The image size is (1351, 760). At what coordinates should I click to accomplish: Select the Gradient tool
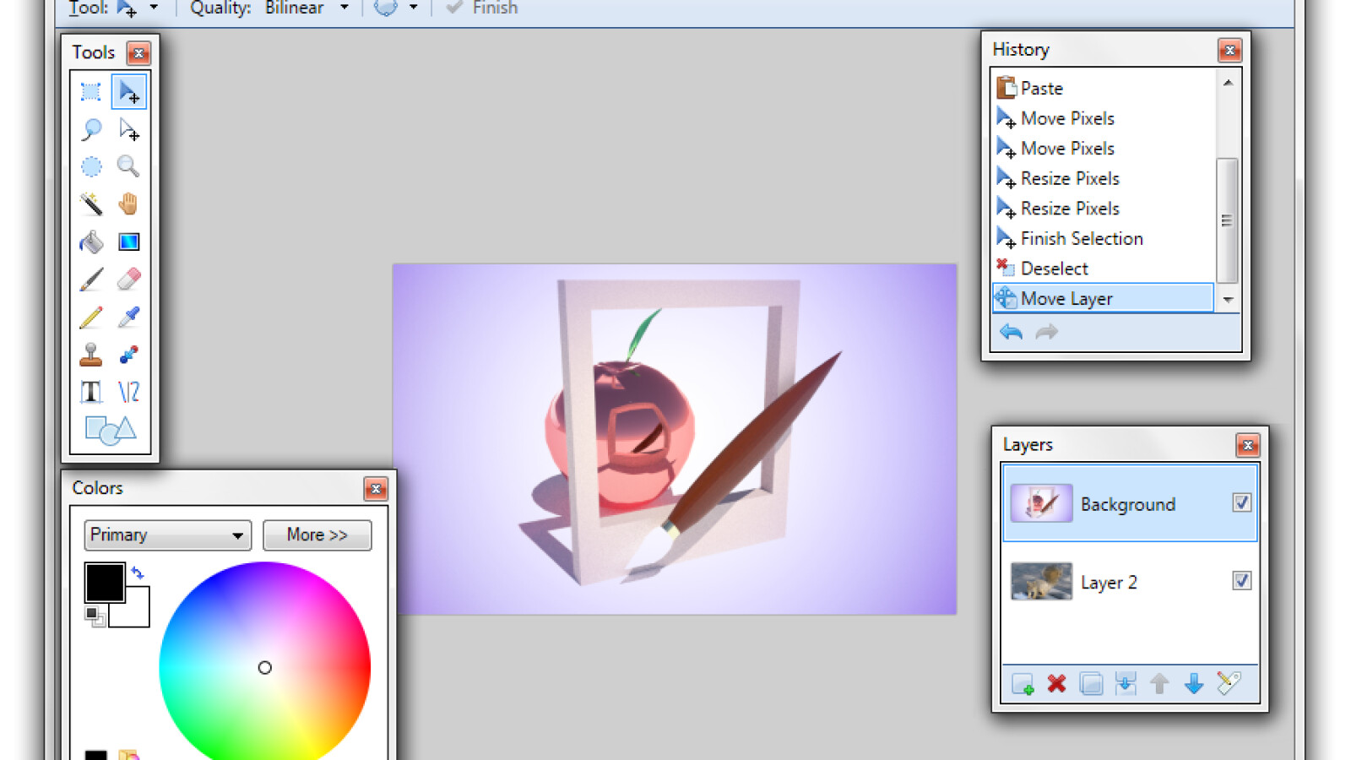(x=128, y=242)
